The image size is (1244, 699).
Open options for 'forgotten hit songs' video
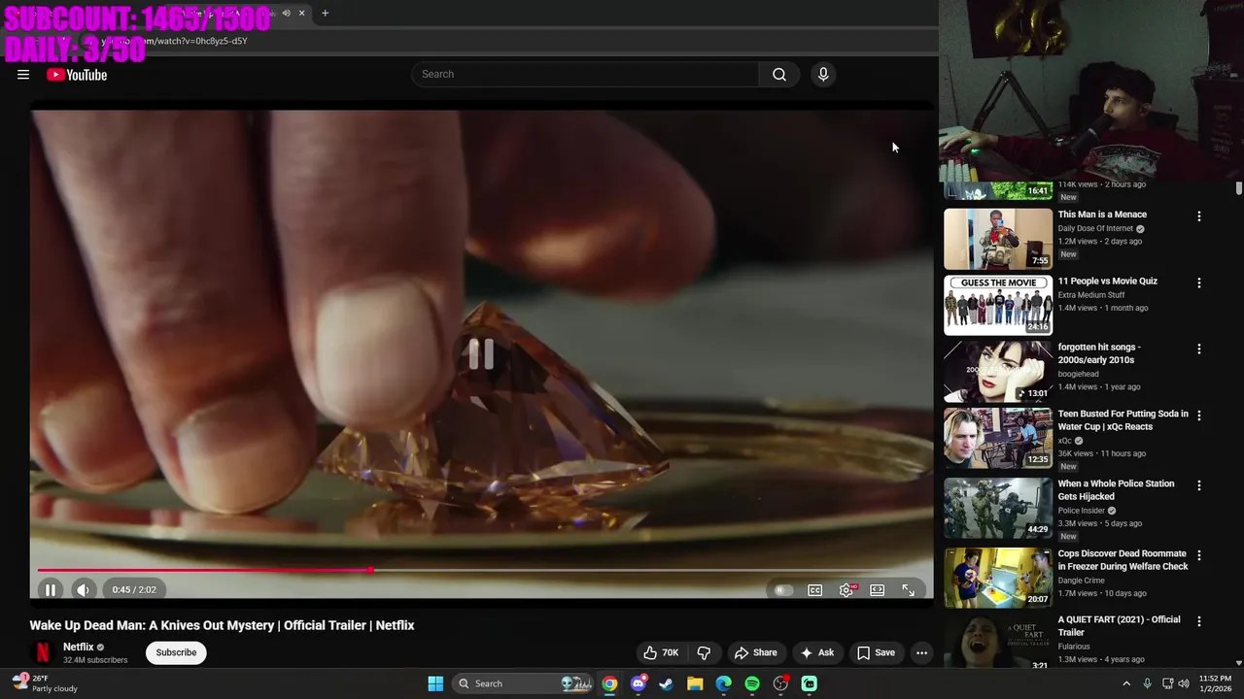point(1198,349)
